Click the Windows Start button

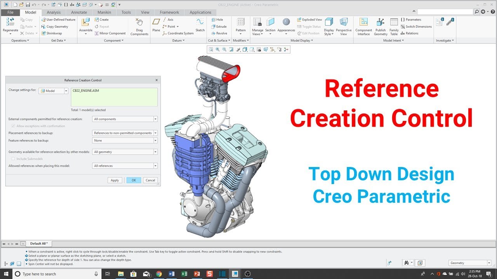[x=6, y=274]
